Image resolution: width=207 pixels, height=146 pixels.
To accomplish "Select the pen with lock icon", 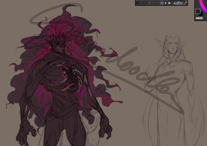I will (174, 3).
